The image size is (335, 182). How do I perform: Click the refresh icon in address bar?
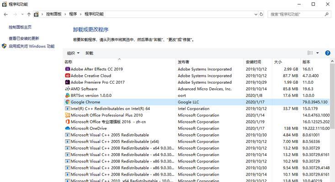(x=261, y=14)
